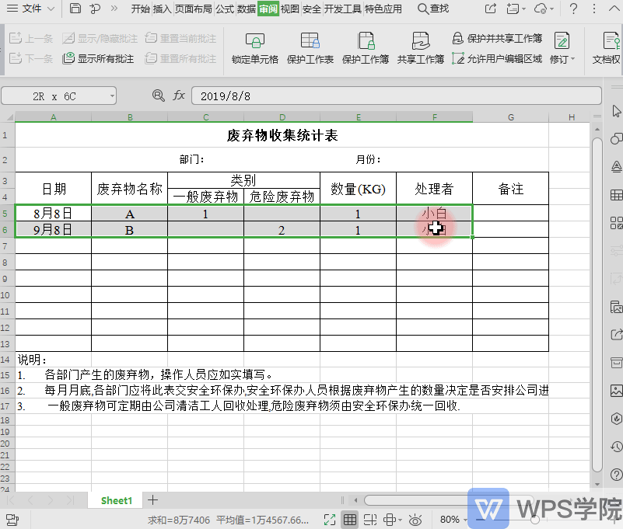Viewport: 623px width, 529px height.
Task: Open reading mode cross icon dropdown
Action: tap(393, 520)
